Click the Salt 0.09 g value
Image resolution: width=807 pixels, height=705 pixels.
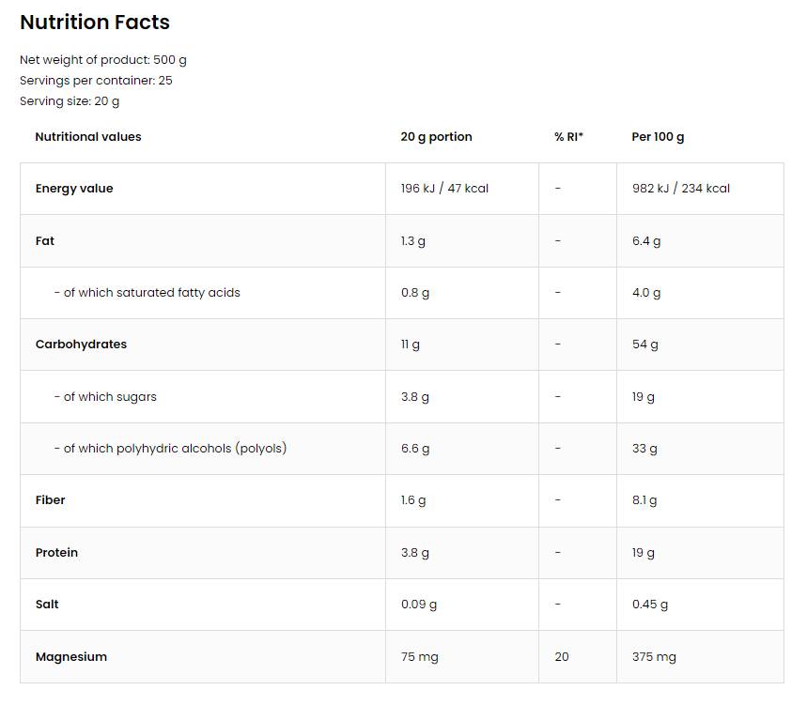point(419,605)
